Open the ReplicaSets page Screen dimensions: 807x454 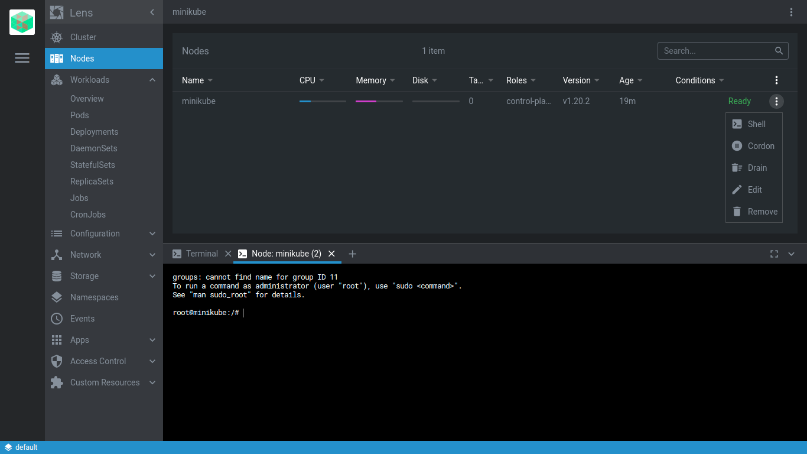[92, 181]
